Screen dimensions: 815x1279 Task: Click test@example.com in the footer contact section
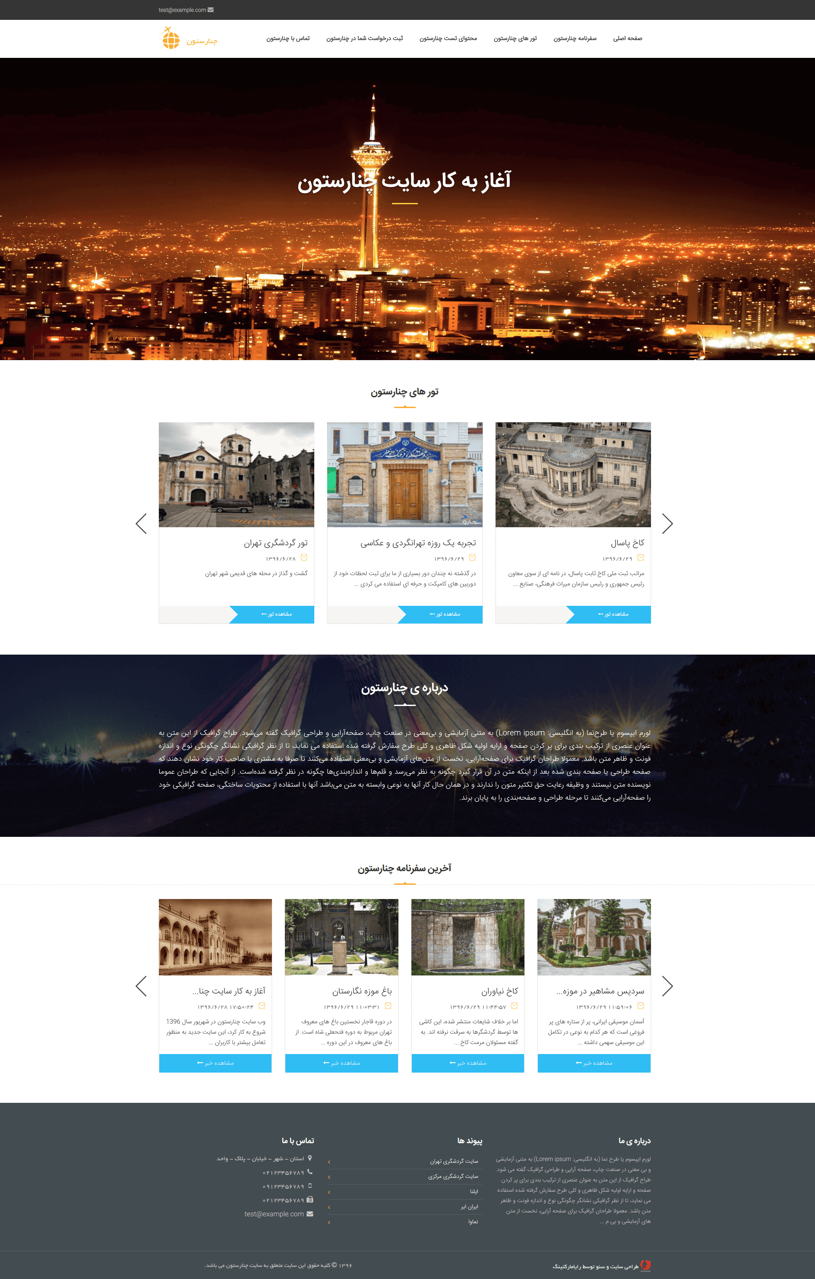coord(274,1214)
